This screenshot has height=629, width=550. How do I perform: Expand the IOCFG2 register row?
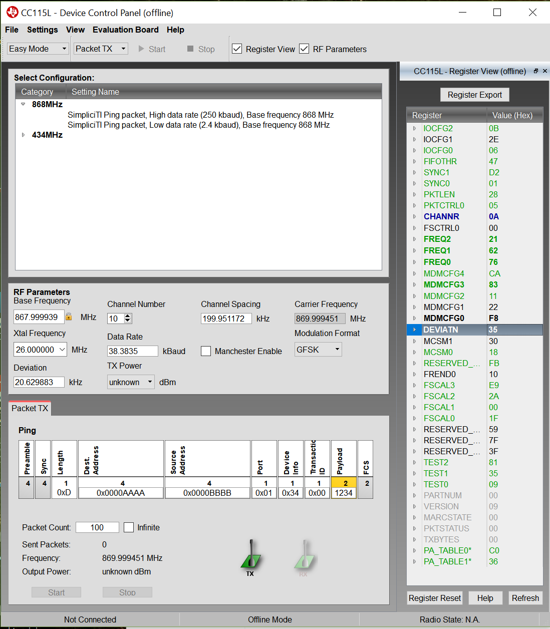[x=414, y=128]
